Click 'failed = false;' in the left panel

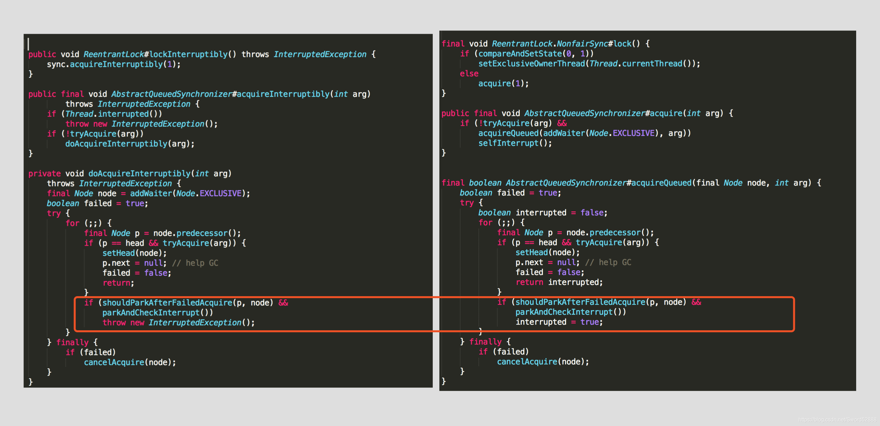pos(137,273)
